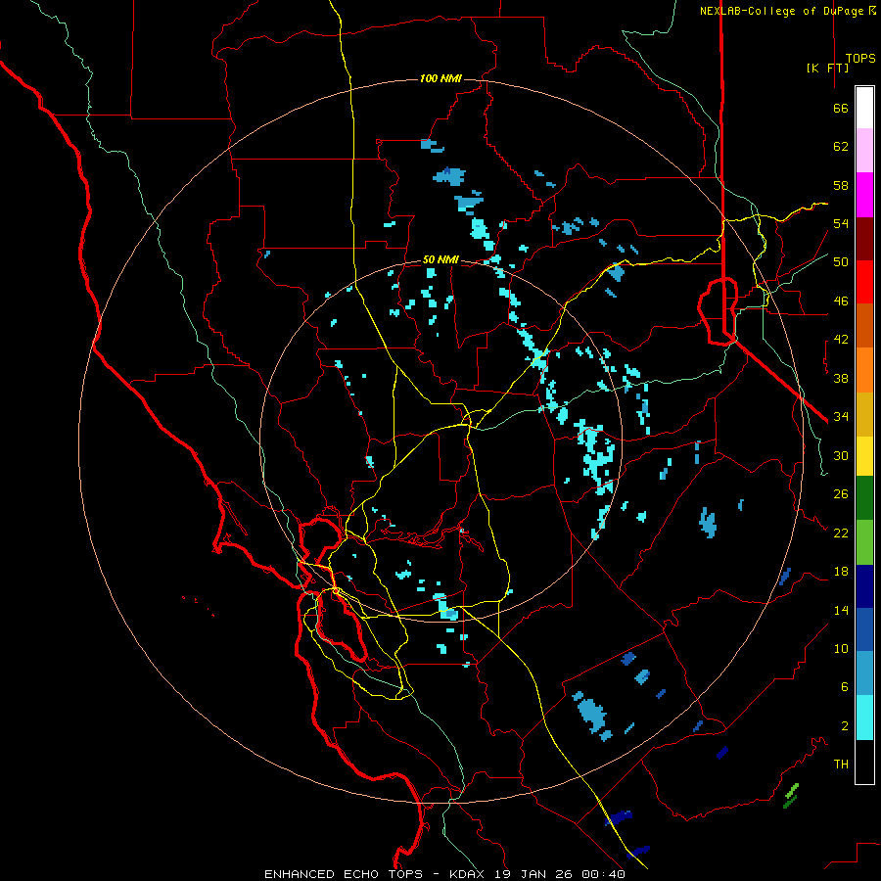Click the legend value 14
The width and height of the screenshot is (881, 881).
pos(841,610)
